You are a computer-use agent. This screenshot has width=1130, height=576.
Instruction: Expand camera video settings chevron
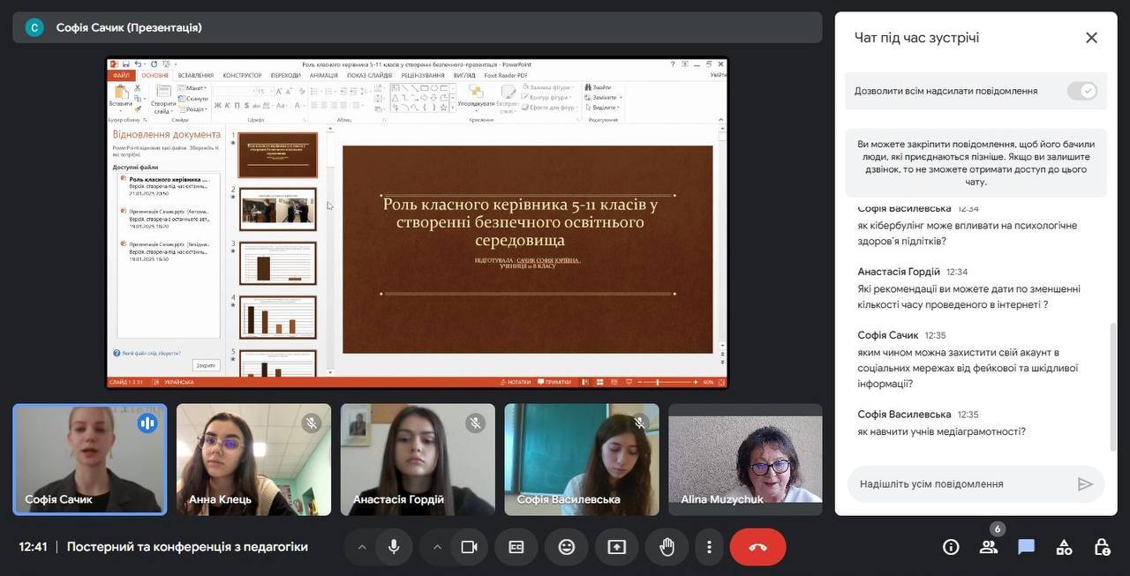pyautogui.click(x=437, y=547)
